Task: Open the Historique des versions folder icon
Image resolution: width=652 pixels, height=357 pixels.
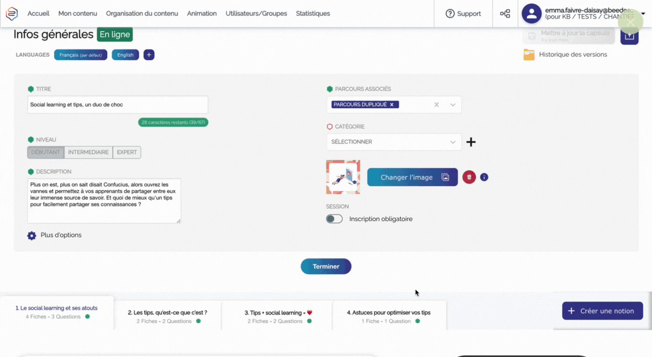Action: tap(529, 55)
